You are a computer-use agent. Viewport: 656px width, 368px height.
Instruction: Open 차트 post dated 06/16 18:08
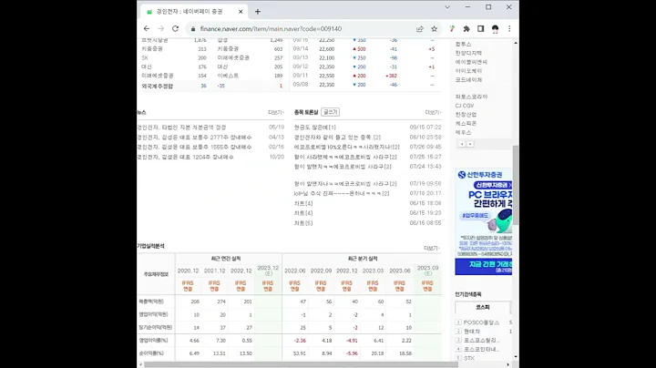[303, 203]
